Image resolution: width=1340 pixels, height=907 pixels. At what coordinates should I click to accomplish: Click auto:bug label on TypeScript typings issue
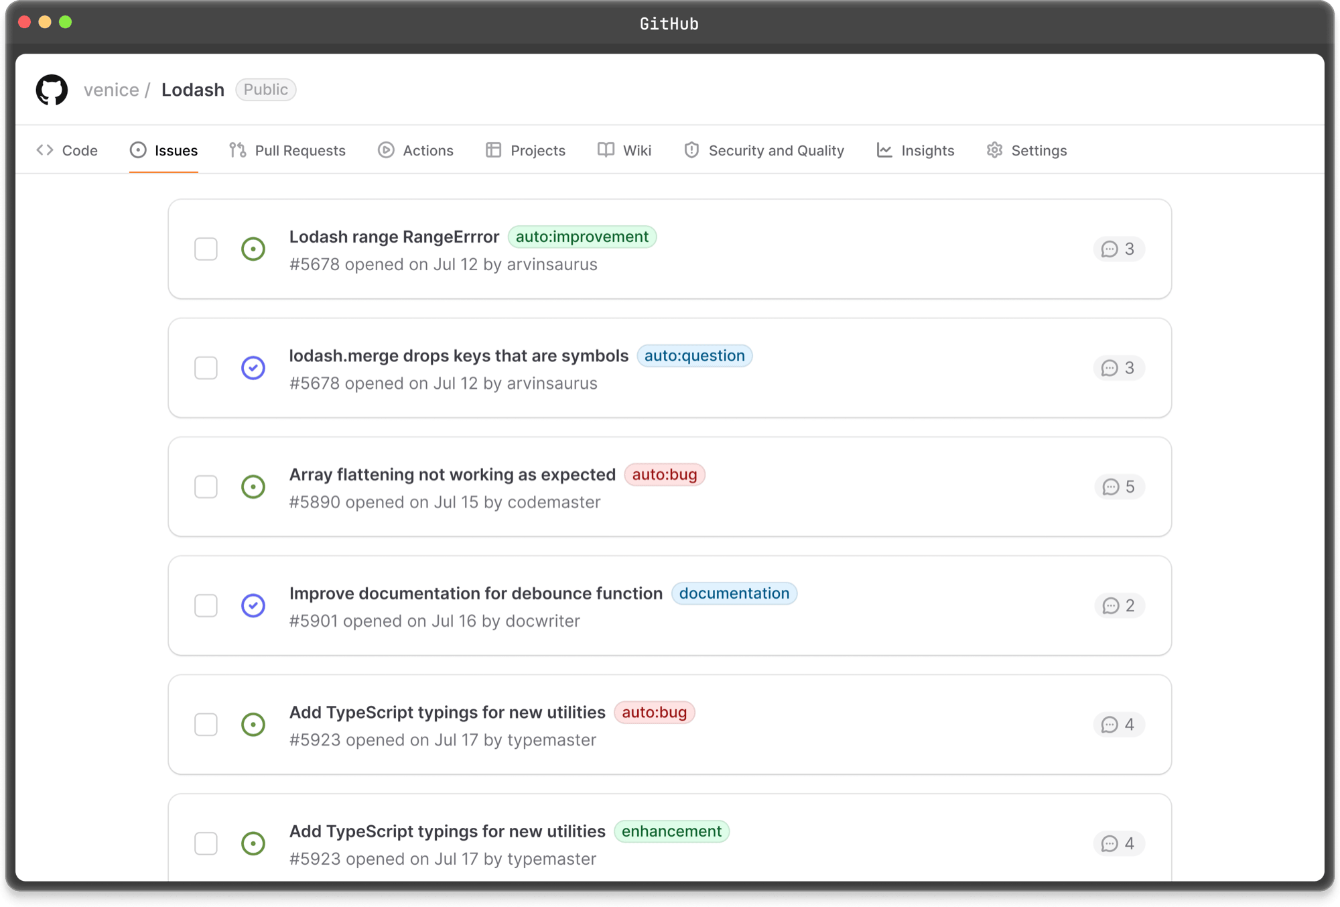pos(655,713)
